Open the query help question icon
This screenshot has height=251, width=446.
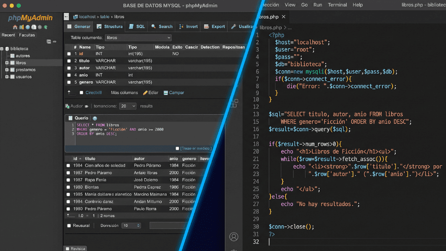95,118
